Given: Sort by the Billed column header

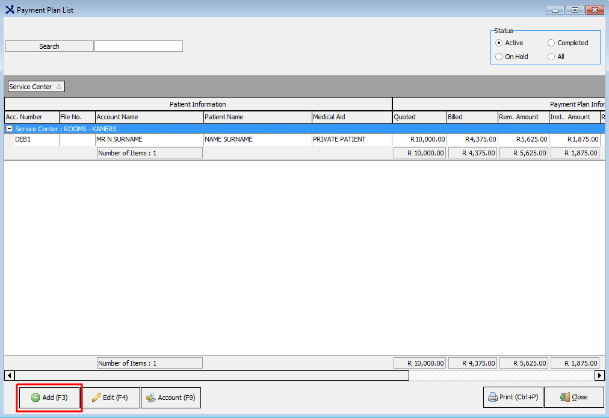Looking at the screenshot, I should coord(472,117).
